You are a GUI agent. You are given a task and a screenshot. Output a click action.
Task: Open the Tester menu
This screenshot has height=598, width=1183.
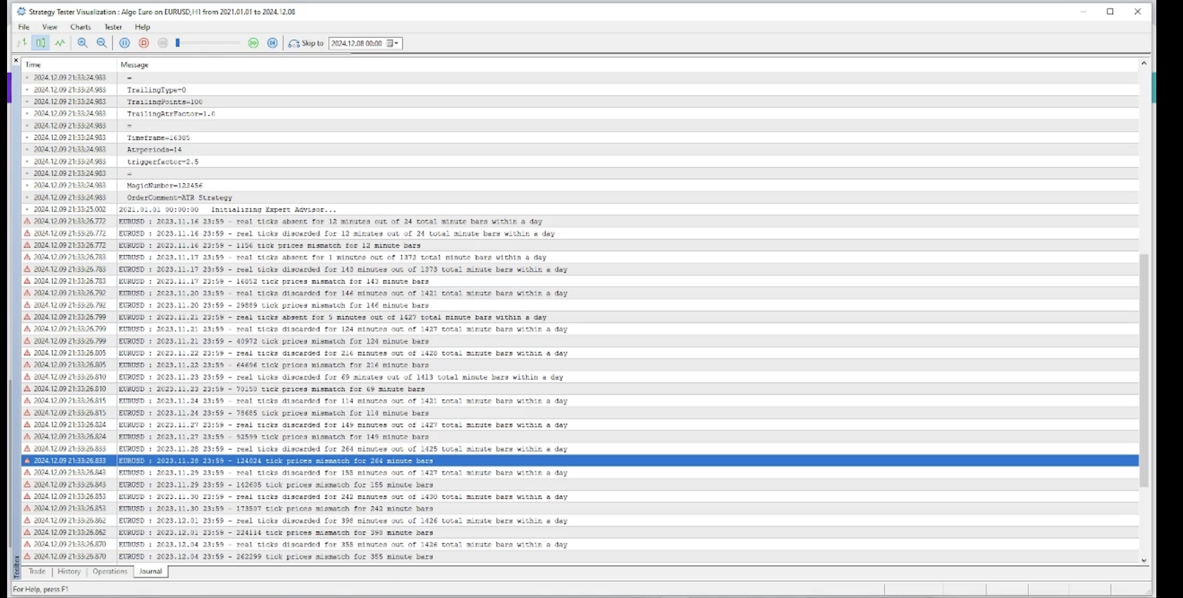click(113, 27)
